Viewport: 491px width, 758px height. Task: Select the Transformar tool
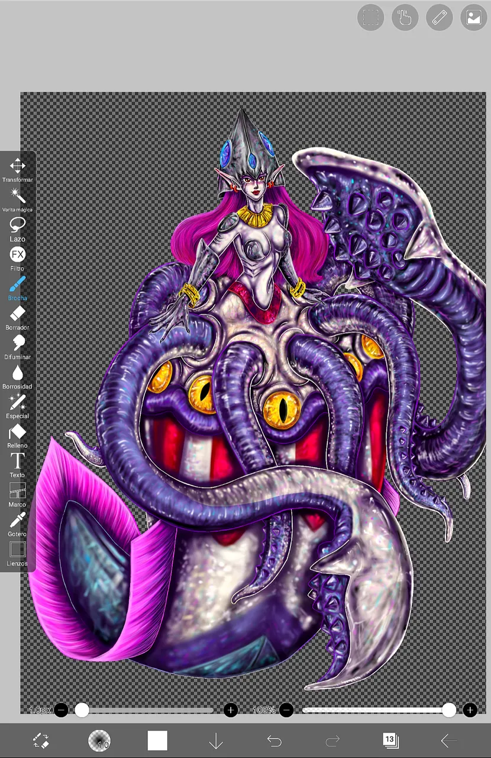coord(17,169)
